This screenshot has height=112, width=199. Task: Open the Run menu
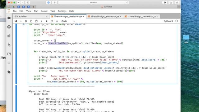click(x=36, y=11)
